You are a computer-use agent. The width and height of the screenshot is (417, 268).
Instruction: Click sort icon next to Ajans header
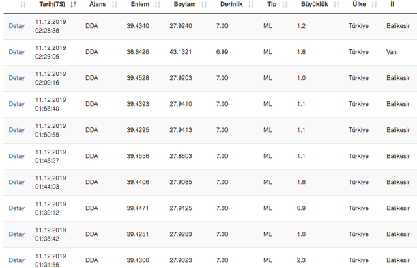(x=115, y=5)
